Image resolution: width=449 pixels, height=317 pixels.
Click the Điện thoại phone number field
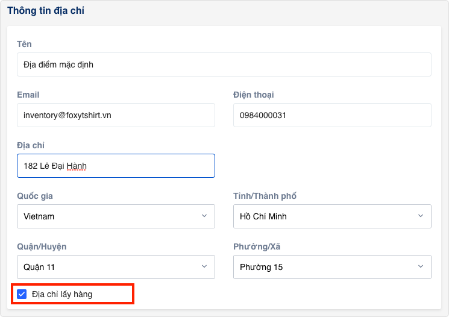[332, 115]
